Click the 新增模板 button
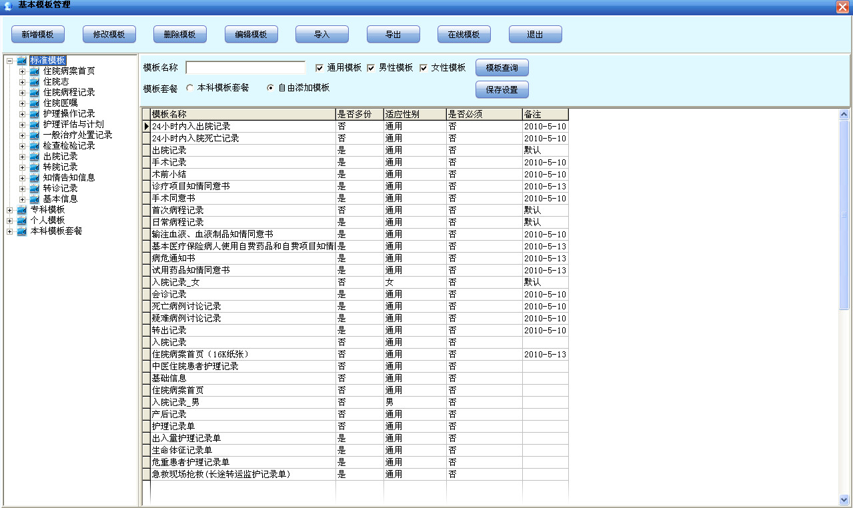Image resolution: width=853 pixels, height=508 pixels. point(37,33)
